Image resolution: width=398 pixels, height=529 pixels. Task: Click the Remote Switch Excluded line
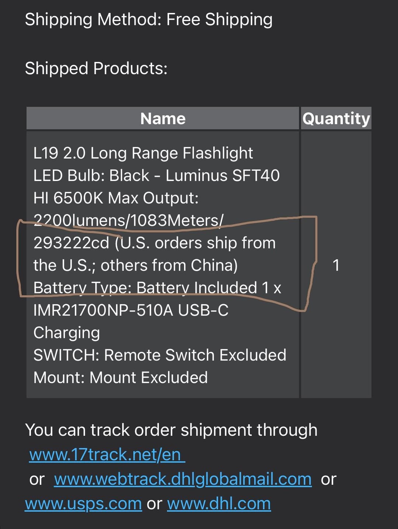coord(160,355)
